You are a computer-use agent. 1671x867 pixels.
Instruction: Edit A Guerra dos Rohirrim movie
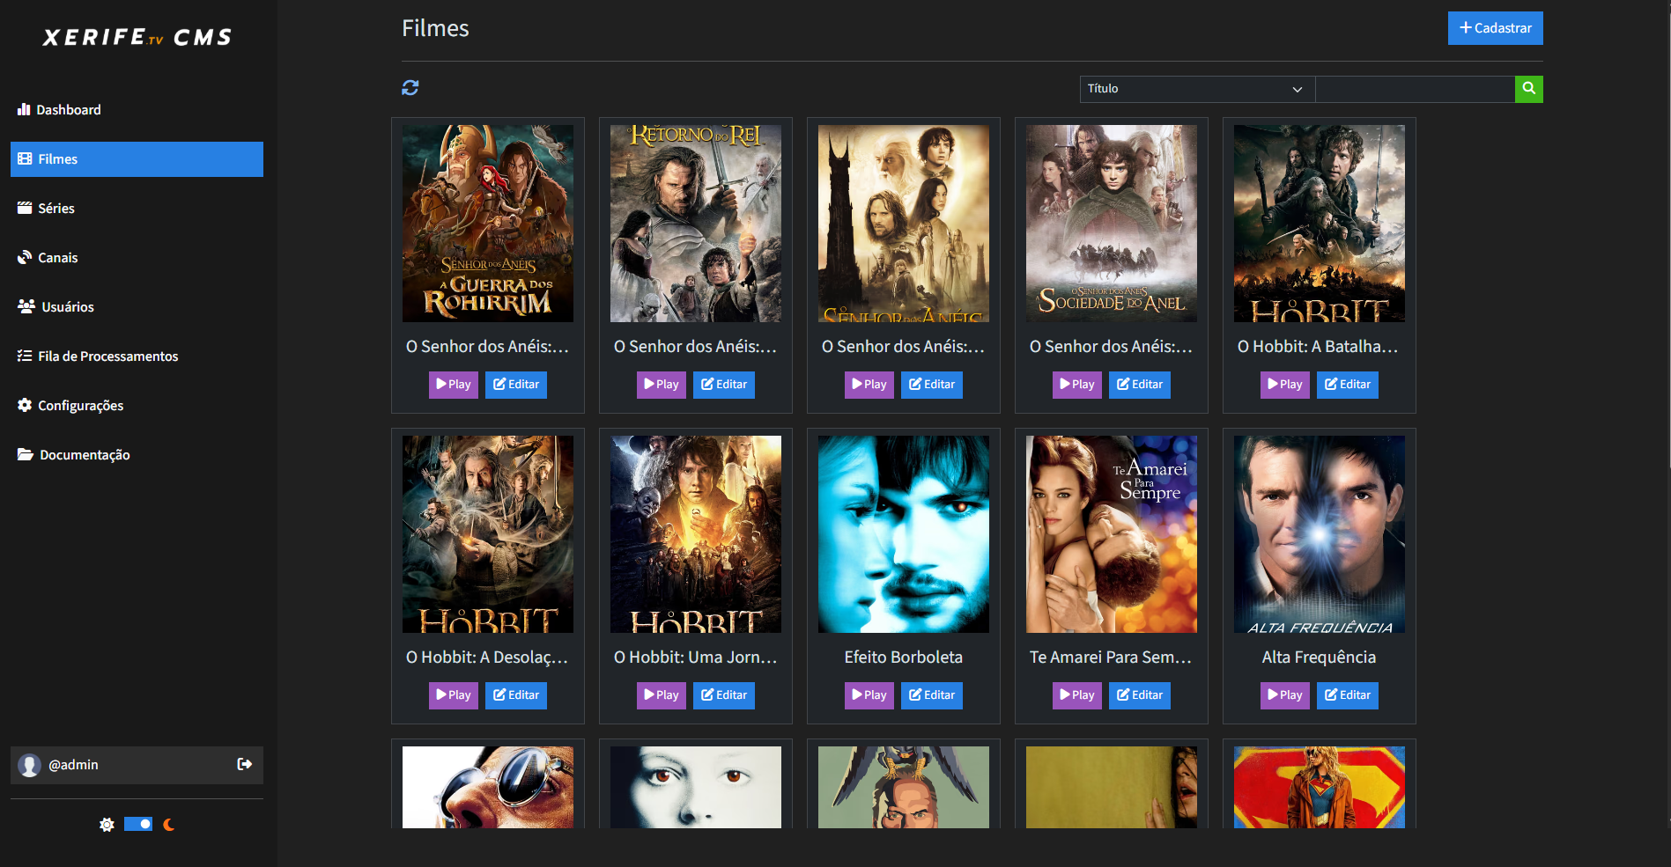point(516,385)
